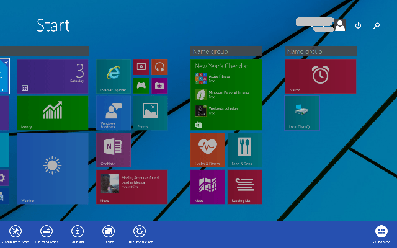The height and width of the screenshot is (248, 397).
Task: Click the search magnifier icon
Action: click(x=377, y=25)
